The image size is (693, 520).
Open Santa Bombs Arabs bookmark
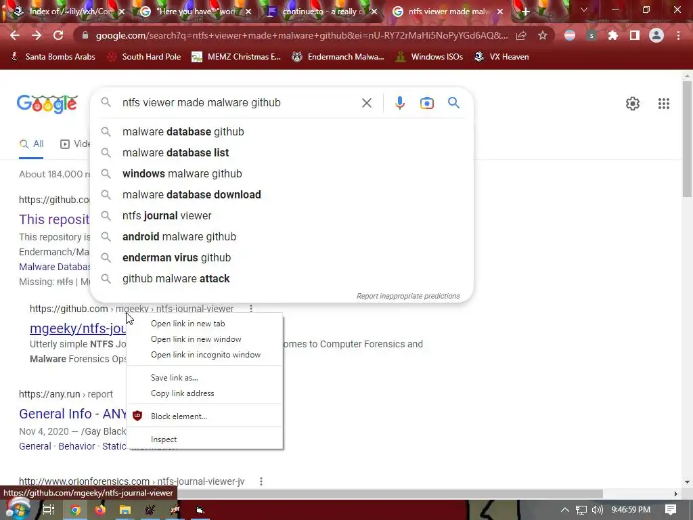point(53,57)
